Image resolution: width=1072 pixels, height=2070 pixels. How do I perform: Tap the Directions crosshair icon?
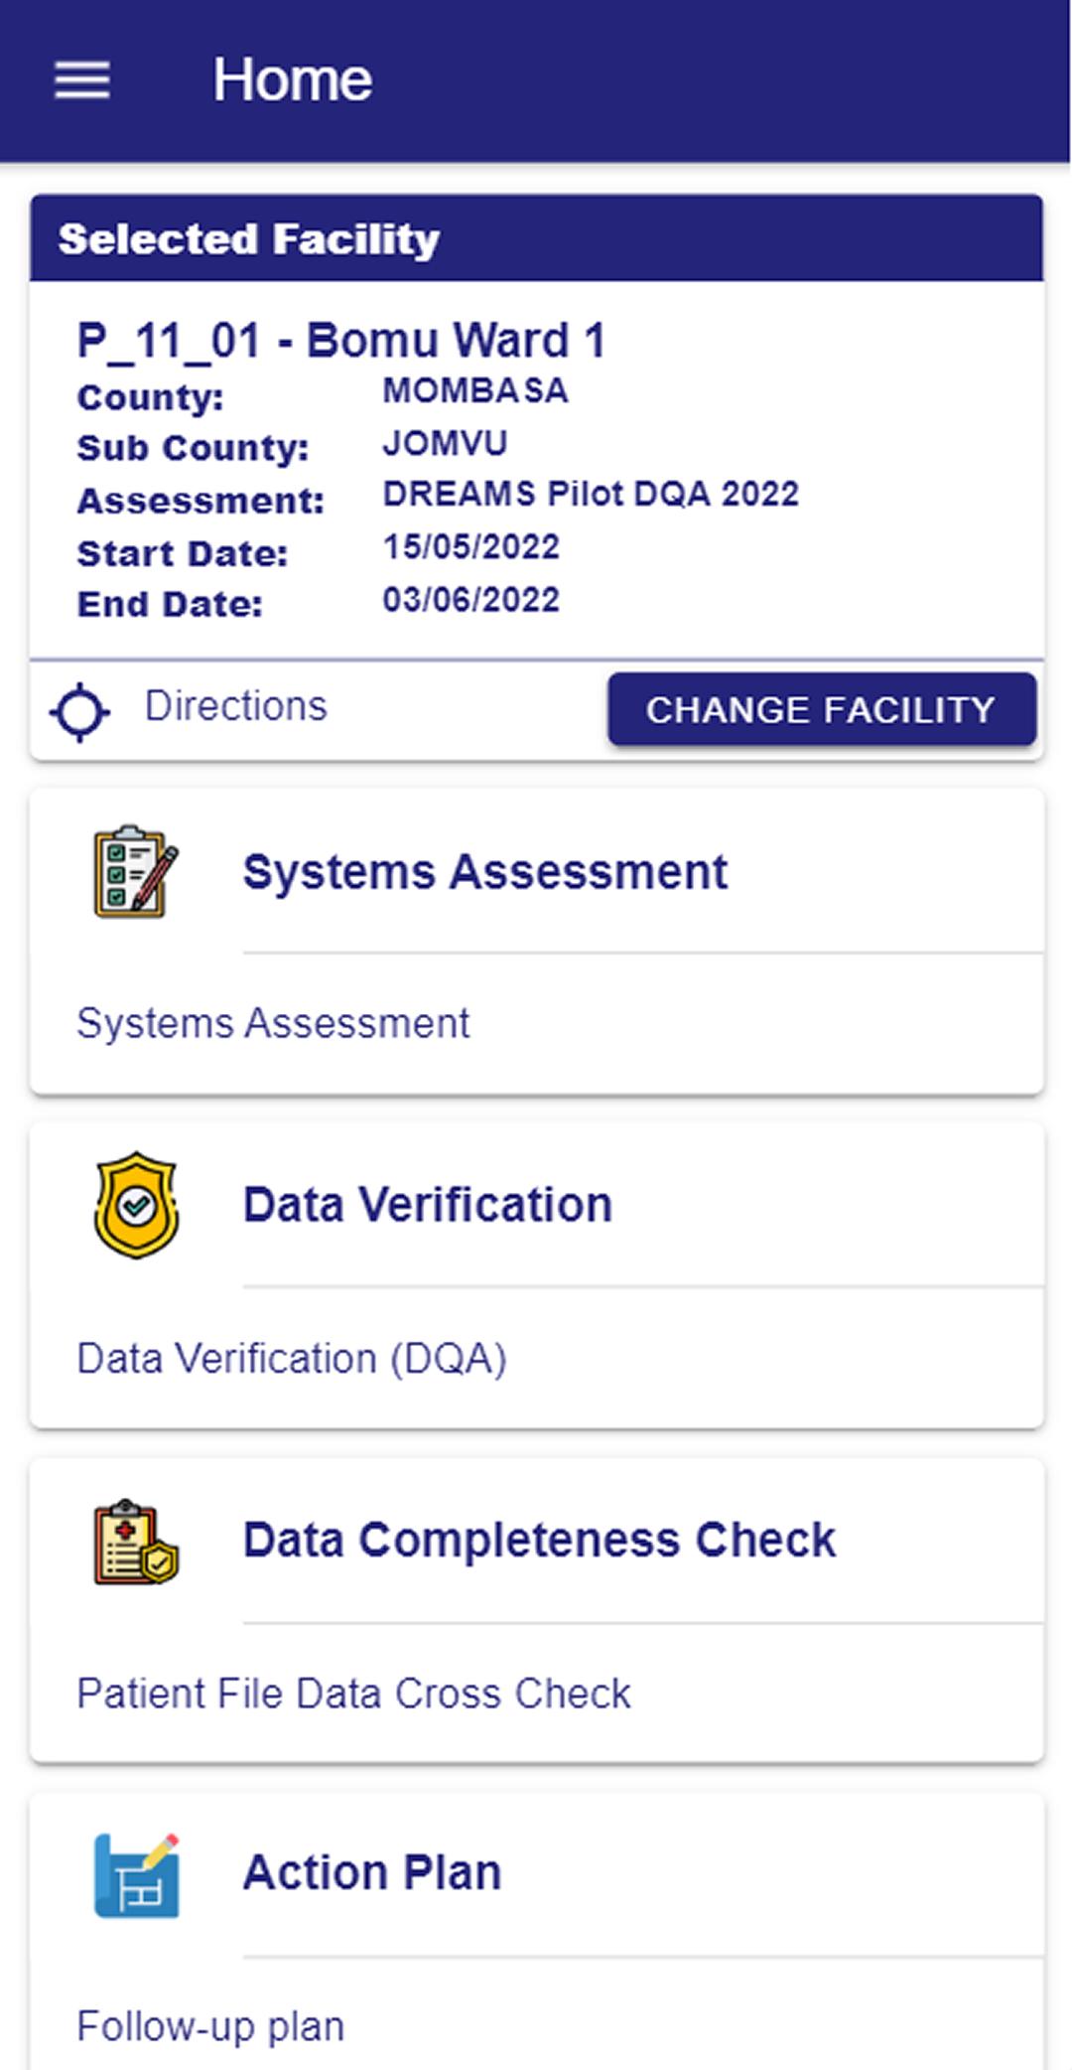79,711
